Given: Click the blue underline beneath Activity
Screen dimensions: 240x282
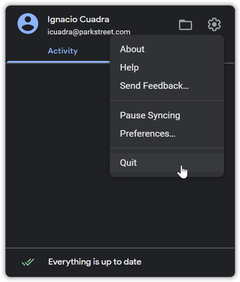Looking at the screenshot, I should [x=58, y=62].
